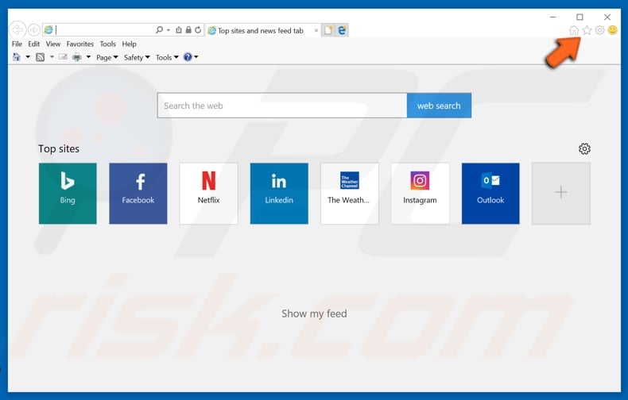628x400 pixels.
Task: Open the Tools gear icon in the title area
Action: tap(599, 30)
